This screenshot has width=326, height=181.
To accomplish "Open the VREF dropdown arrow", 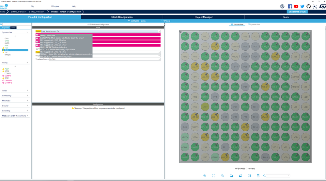I will tap(159, 56).
